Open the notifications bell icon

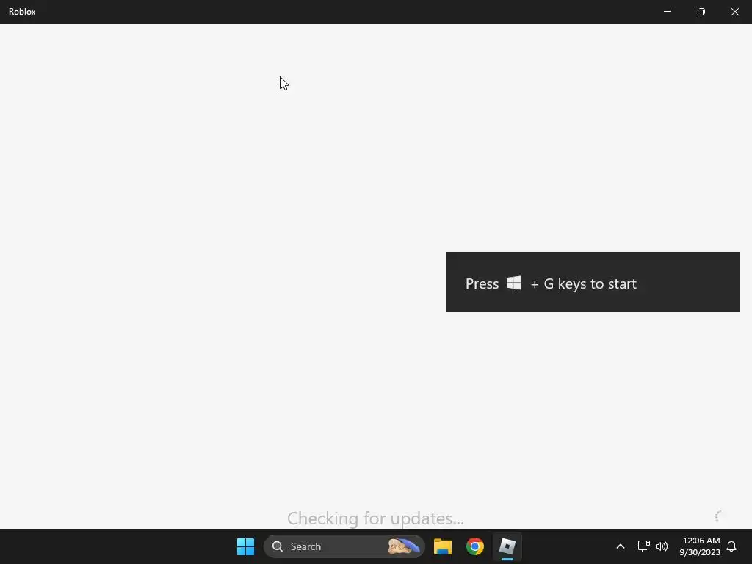[731, 546]
